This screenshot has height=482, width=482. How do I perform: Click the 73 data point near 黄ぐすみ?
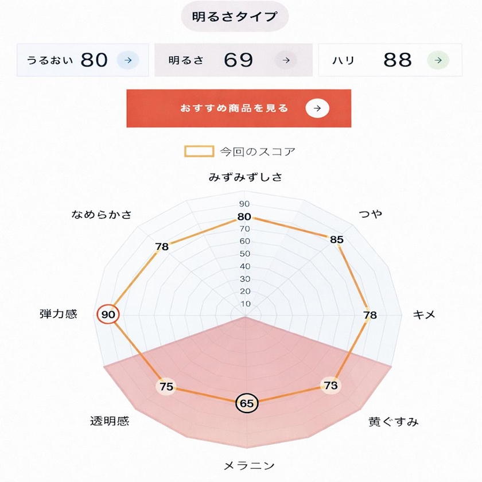click(331, 386)
